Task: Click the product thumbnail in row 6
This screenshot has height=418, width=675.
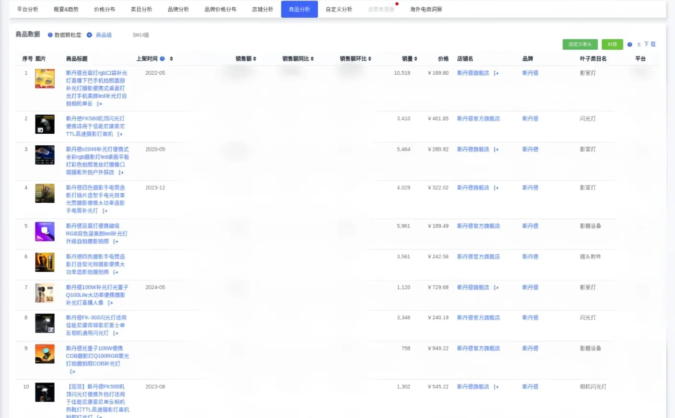Action: click(45, 262)
